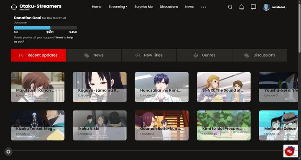Screen dimensions: 301x160
Task: Switch to the New Titles tab
Action: tap(149, 55)
